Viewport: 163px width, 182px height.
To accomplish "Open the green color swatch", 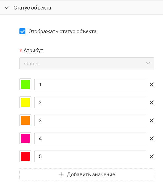I will coord(25,85).
